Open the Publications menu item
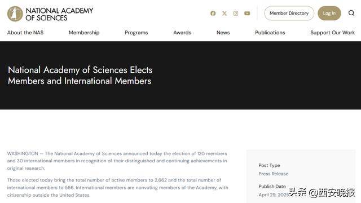 pyautogui.click(x=270, y=33)
